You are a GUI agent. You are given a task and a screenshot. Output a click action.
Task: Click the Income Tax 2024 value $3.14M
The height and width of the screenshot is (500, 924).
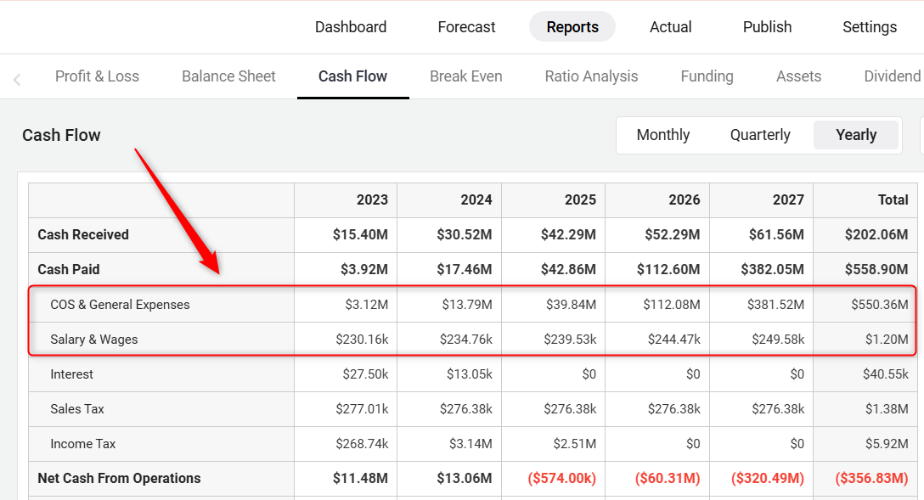coord(470,443)
